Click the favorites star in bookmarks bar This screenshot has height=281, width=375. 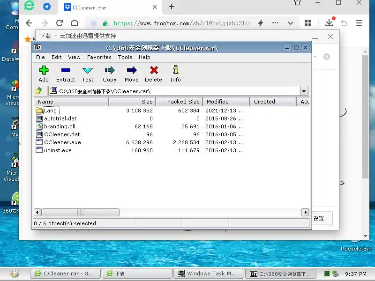pyautogui.click(x=28, y=39)
